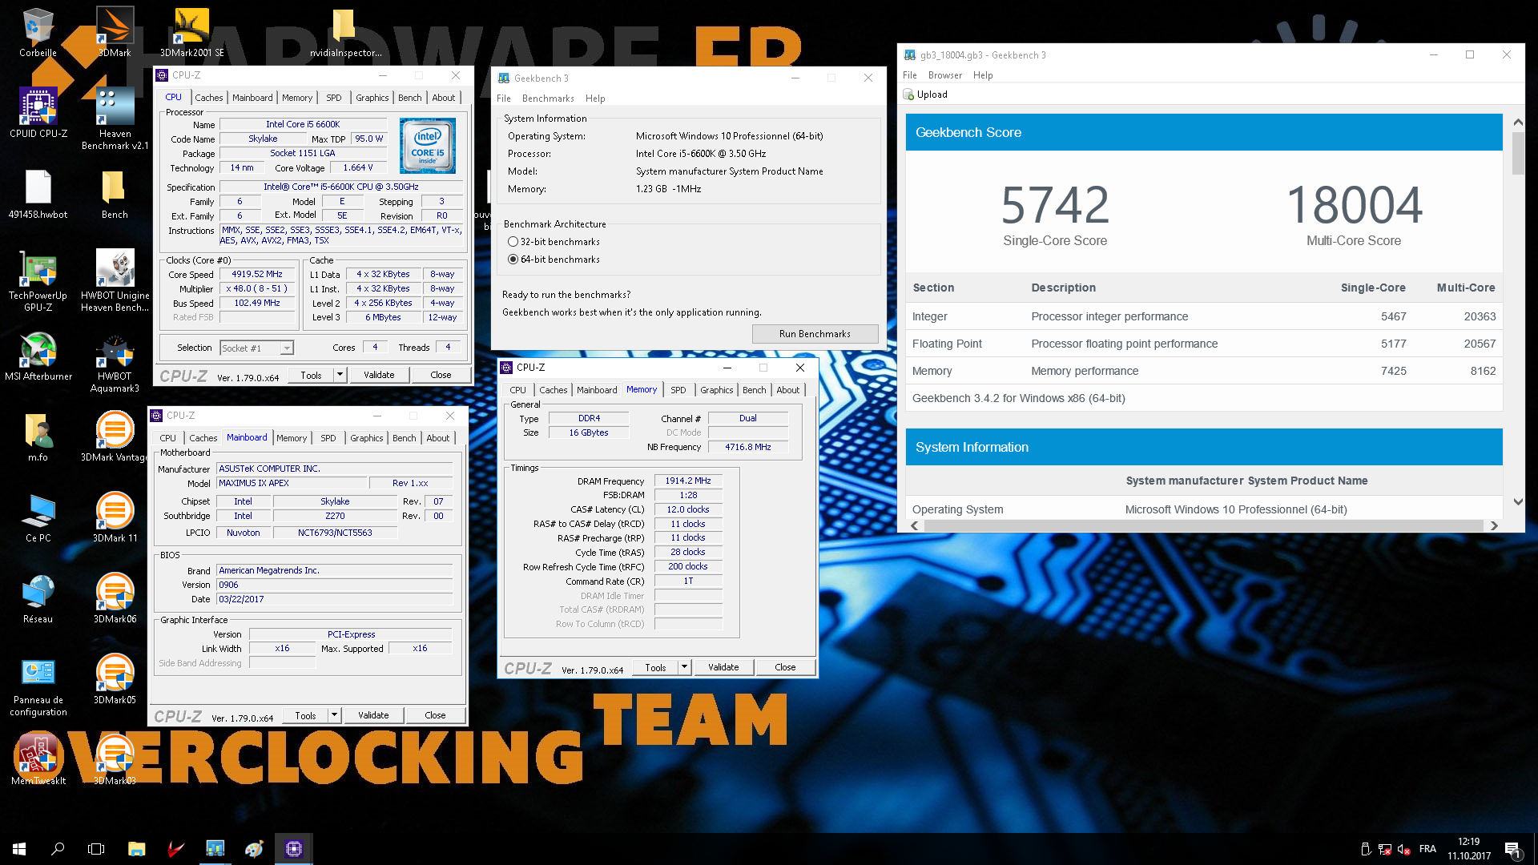Click Validate in the CPU tab window
The width and height of the screenshot is (1538, 865).
(379, 375)
